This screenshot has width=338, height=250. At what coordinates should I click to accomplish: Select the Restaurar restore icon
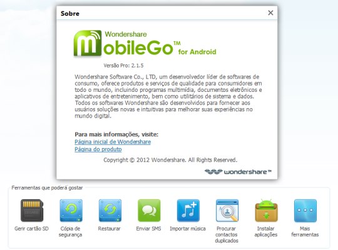click(x=110, y=211)
